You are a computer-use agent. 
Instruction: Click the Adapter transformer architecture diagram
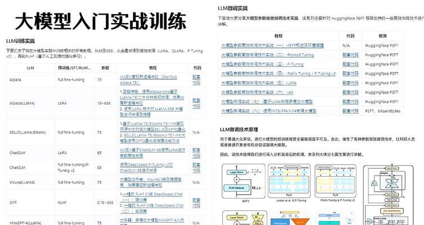389,195
